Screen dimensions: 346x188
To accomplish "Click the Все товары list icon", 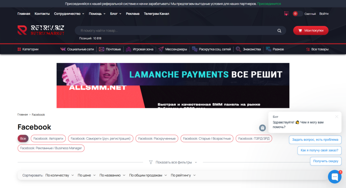I will [x=308, y=49].
